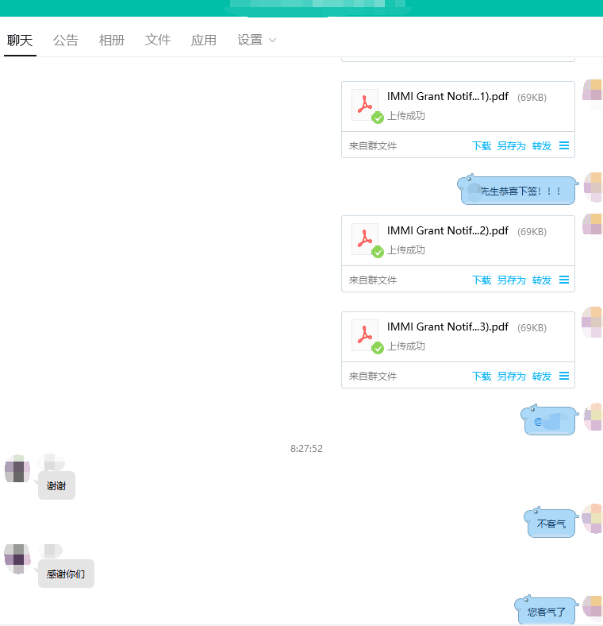Click PDF icon of IMMI Grant Notif...1).pdf
The image size is (603, 626).
365,105
